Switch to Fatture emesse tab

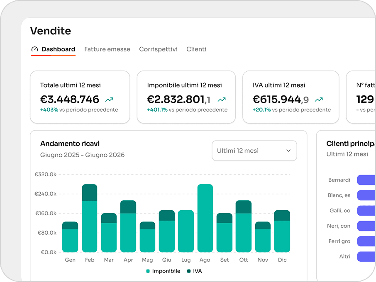(x=107, y=49)
